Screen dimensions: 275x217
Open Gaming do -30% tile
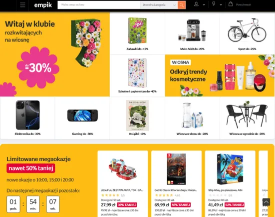point(82,118)
